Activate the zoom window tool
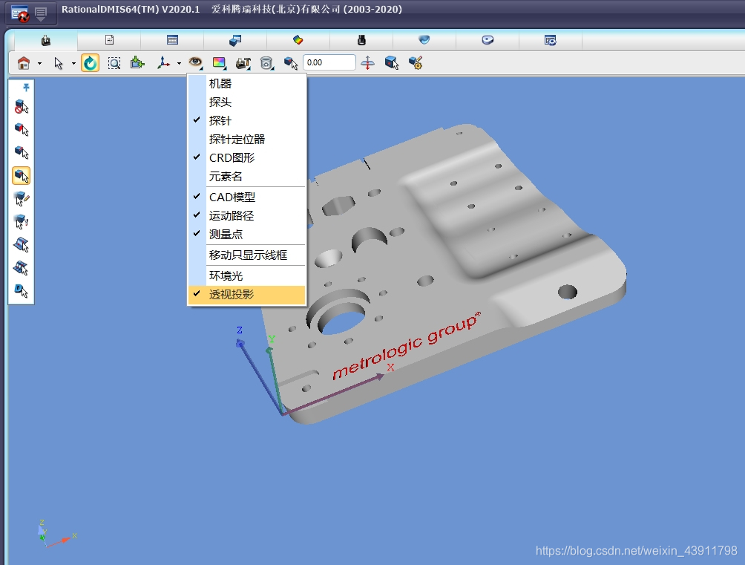The width and height of the screenshot is (745, 565). (x=114, y=63)
